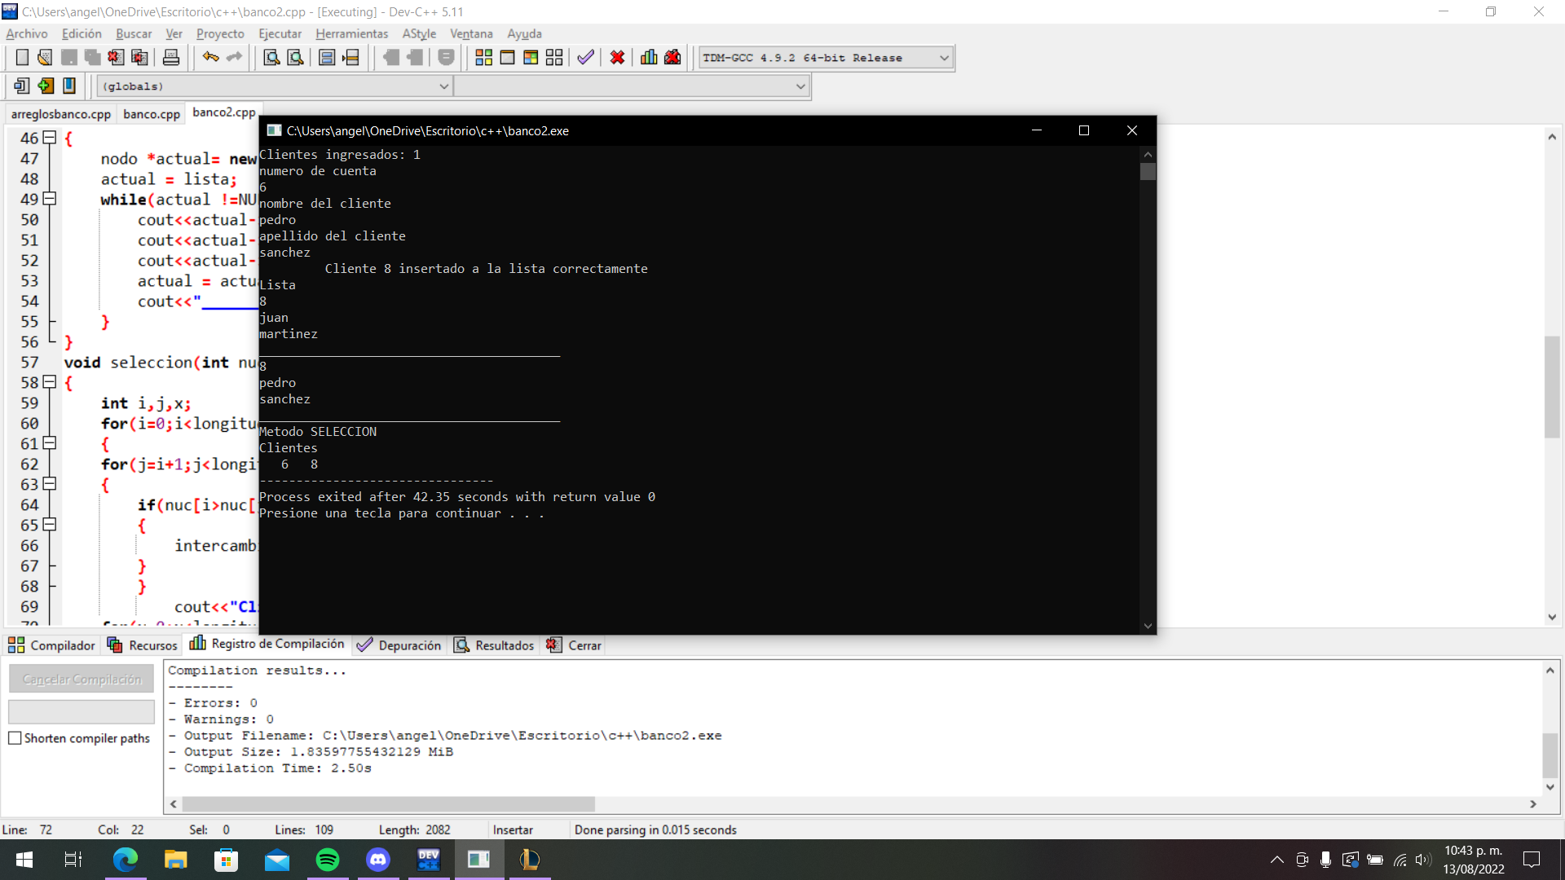Expand the TDM-GCC 4.9.2 64-bit Release dropdown
This screenshot has width=1565, height=880.
(944, 58)
